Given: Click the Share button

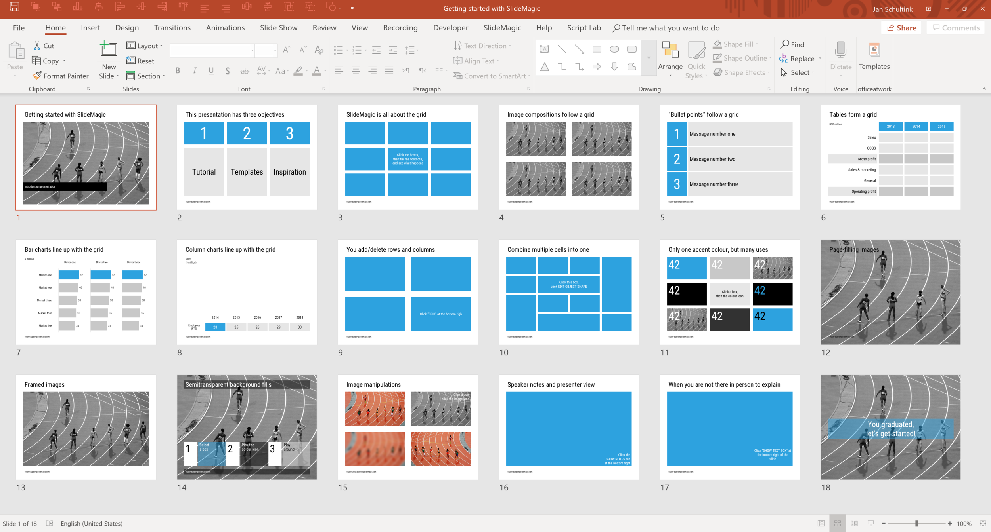Looking at the screenshot, I should coord(901,27).
